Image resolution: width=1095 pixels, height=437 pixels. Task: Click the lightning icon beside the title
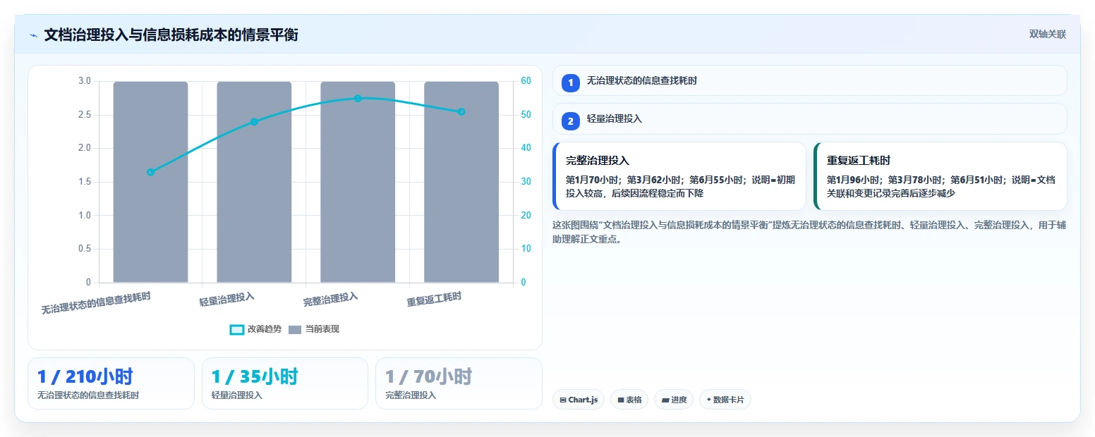pyautogui.click(x=33, y=35)
